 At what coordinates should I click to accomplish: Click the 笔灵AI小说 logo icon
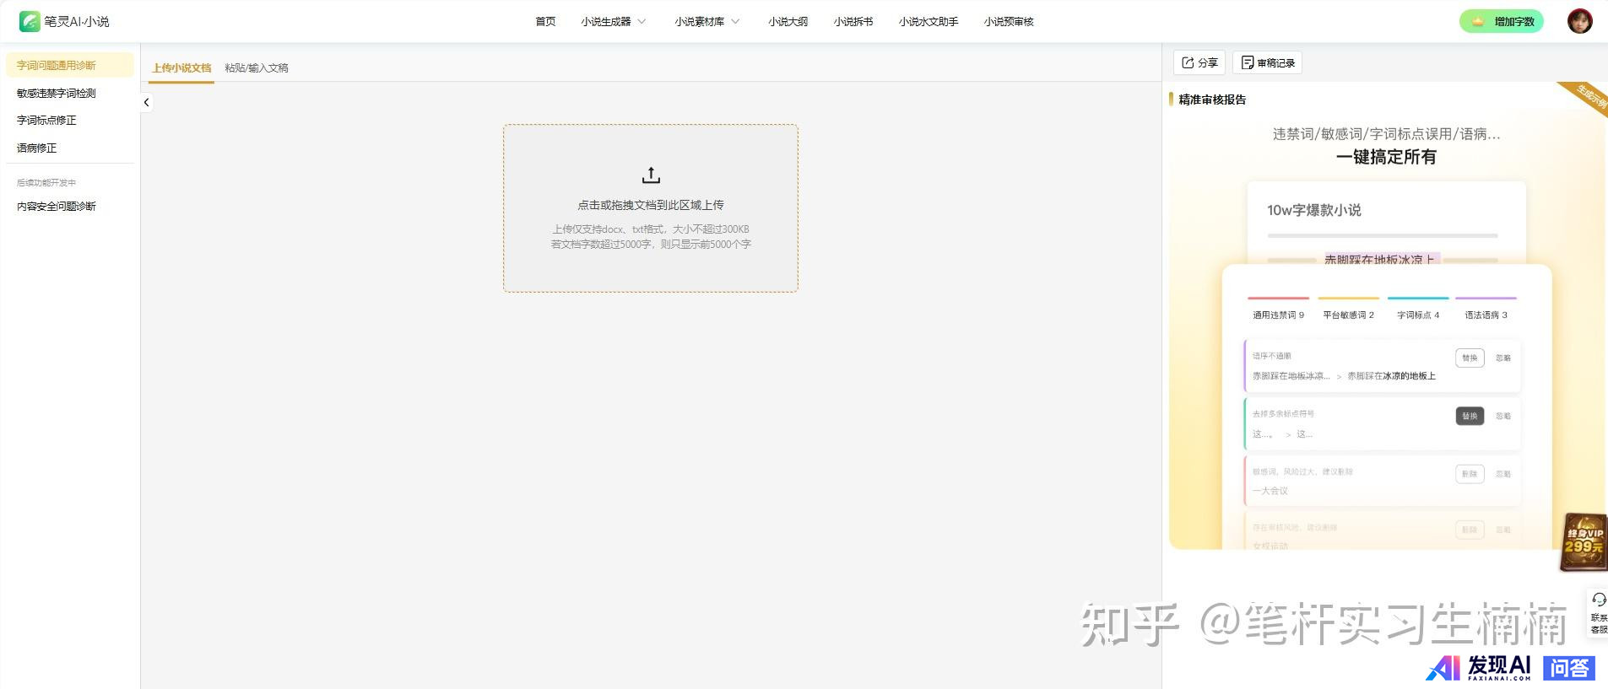point(30,21)
